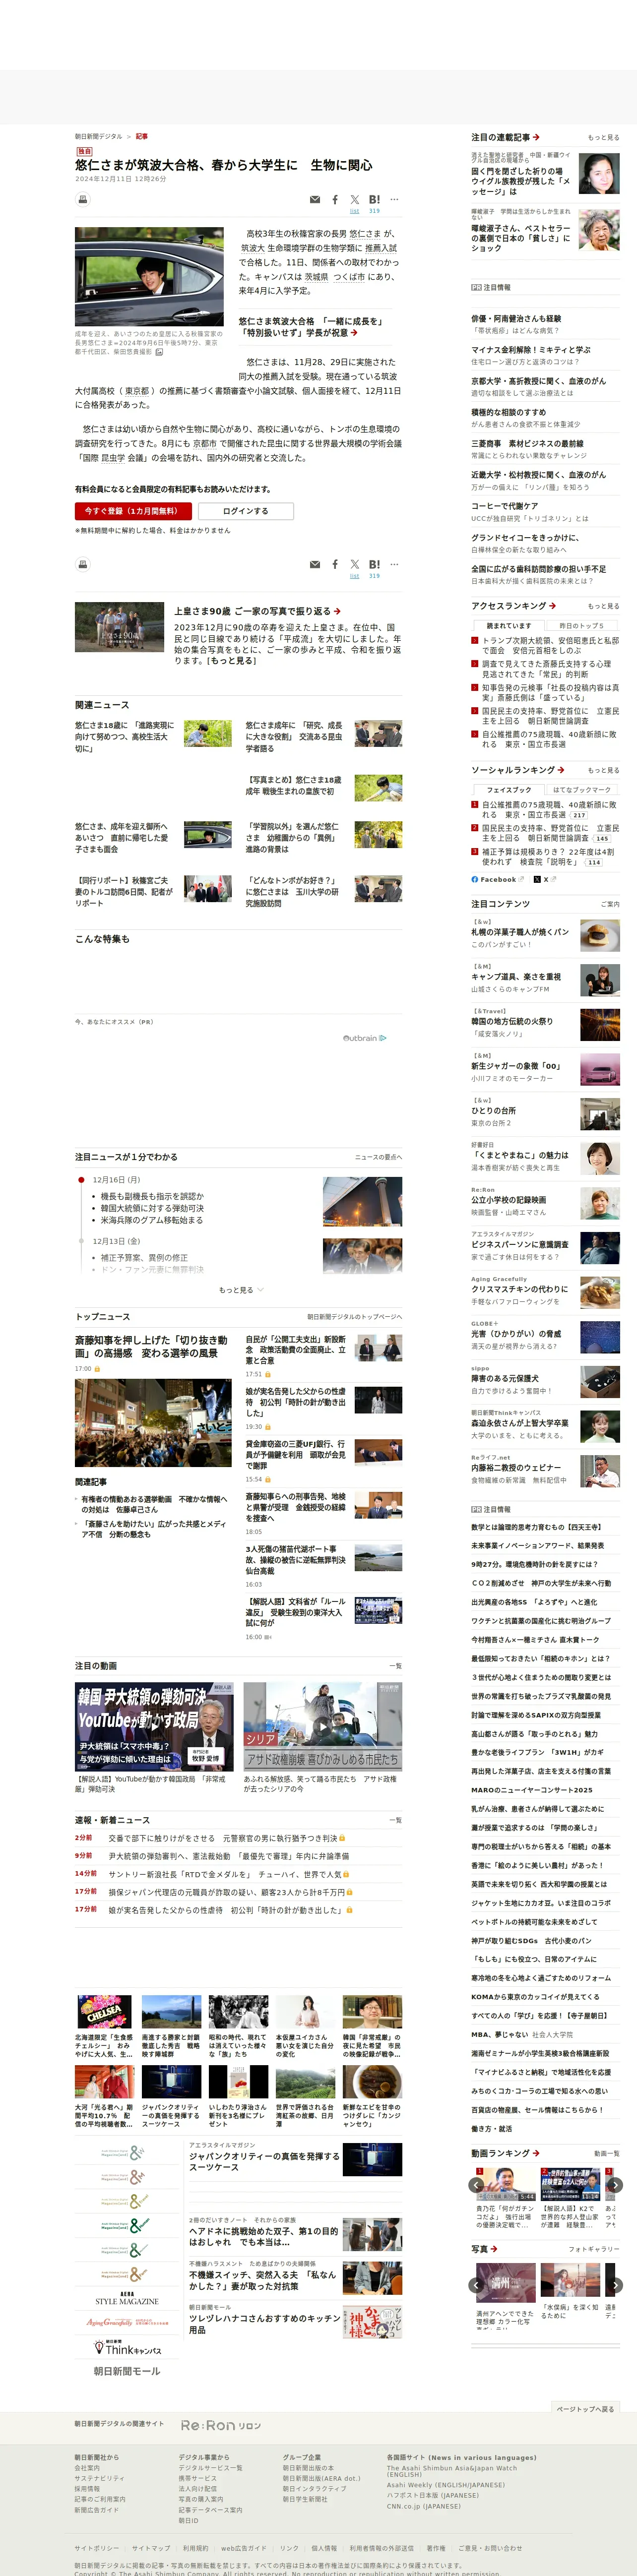This screenshot has height=2576, width=637.
Task: Switch to the 昨日のトップ5 tab
Action: point(581,626)
